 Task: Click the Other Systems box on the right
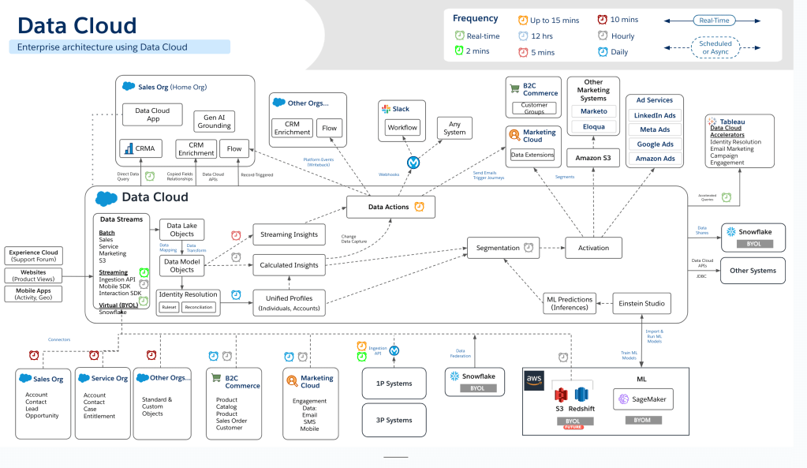pos(753,270)
